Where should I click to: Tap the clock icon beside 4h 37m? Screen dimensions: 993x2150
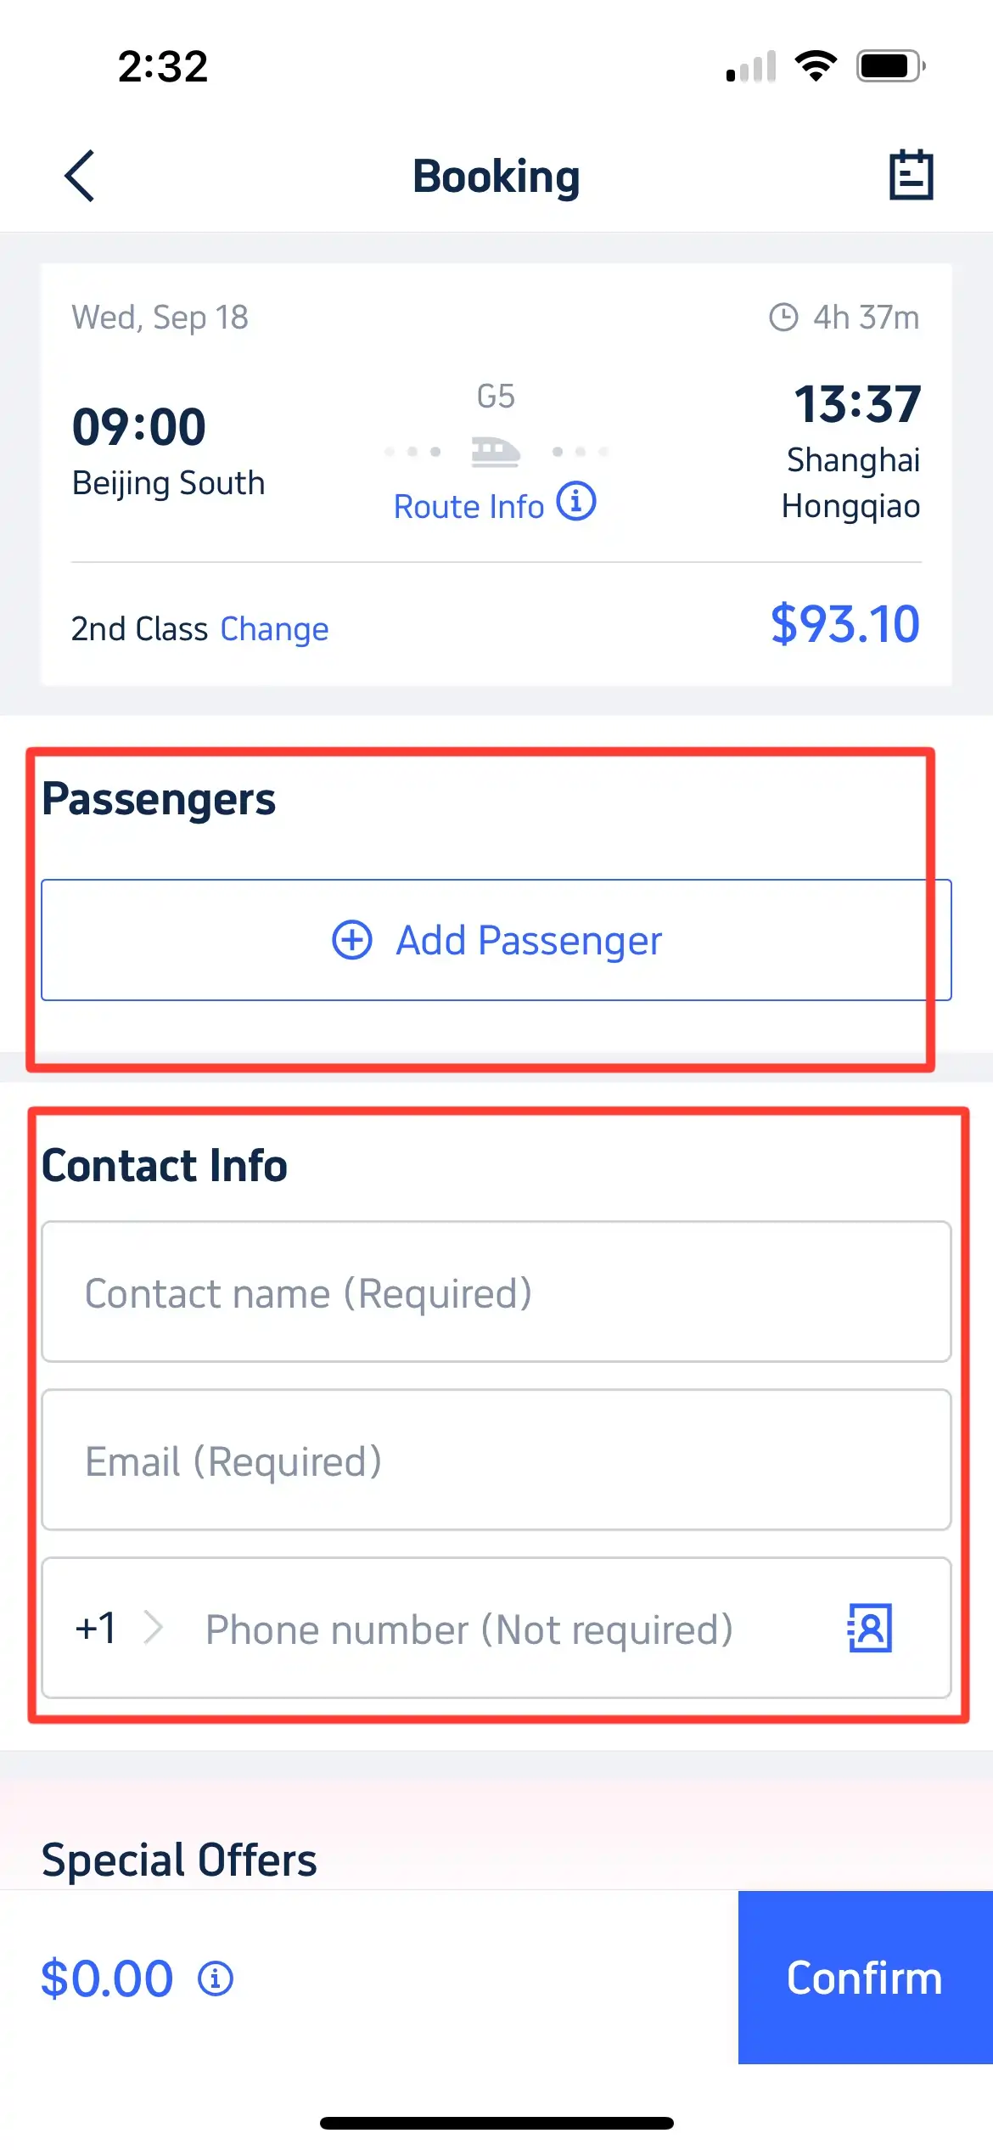[783, 318]
